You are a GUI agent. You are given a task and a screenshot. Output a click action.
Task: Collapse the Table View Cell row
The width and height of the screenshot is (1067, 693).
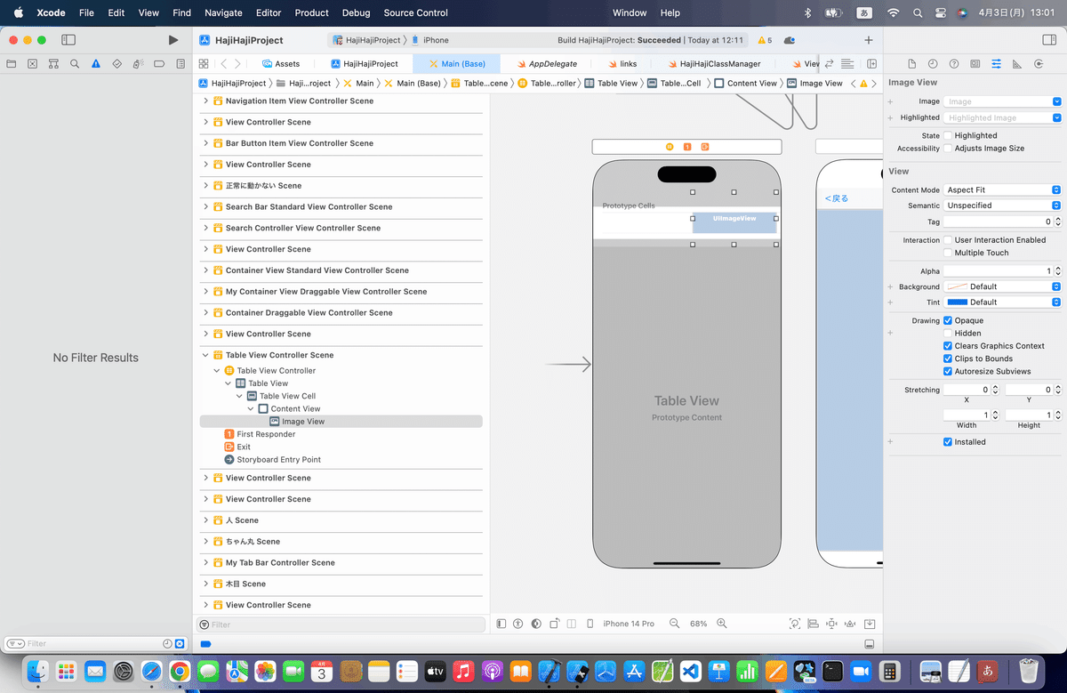tap(240, 396)
